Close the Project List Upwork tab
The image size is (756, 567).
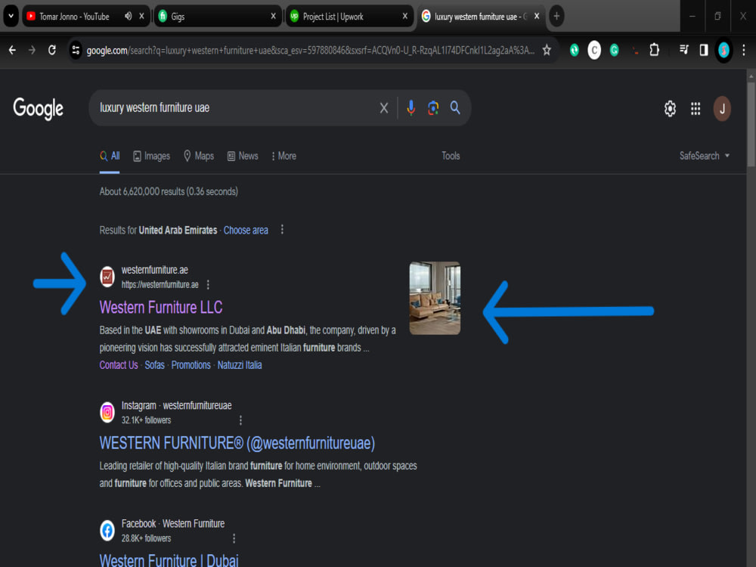405,17
